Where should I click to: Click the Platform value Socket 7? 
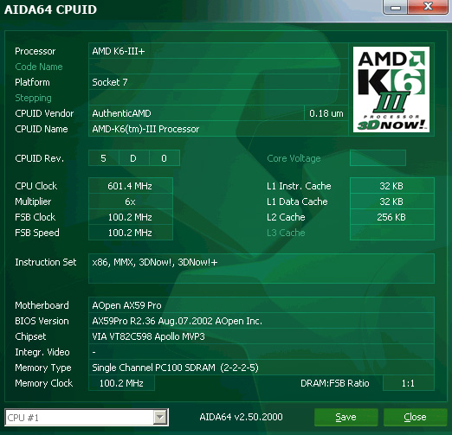[x=218, y=82]
